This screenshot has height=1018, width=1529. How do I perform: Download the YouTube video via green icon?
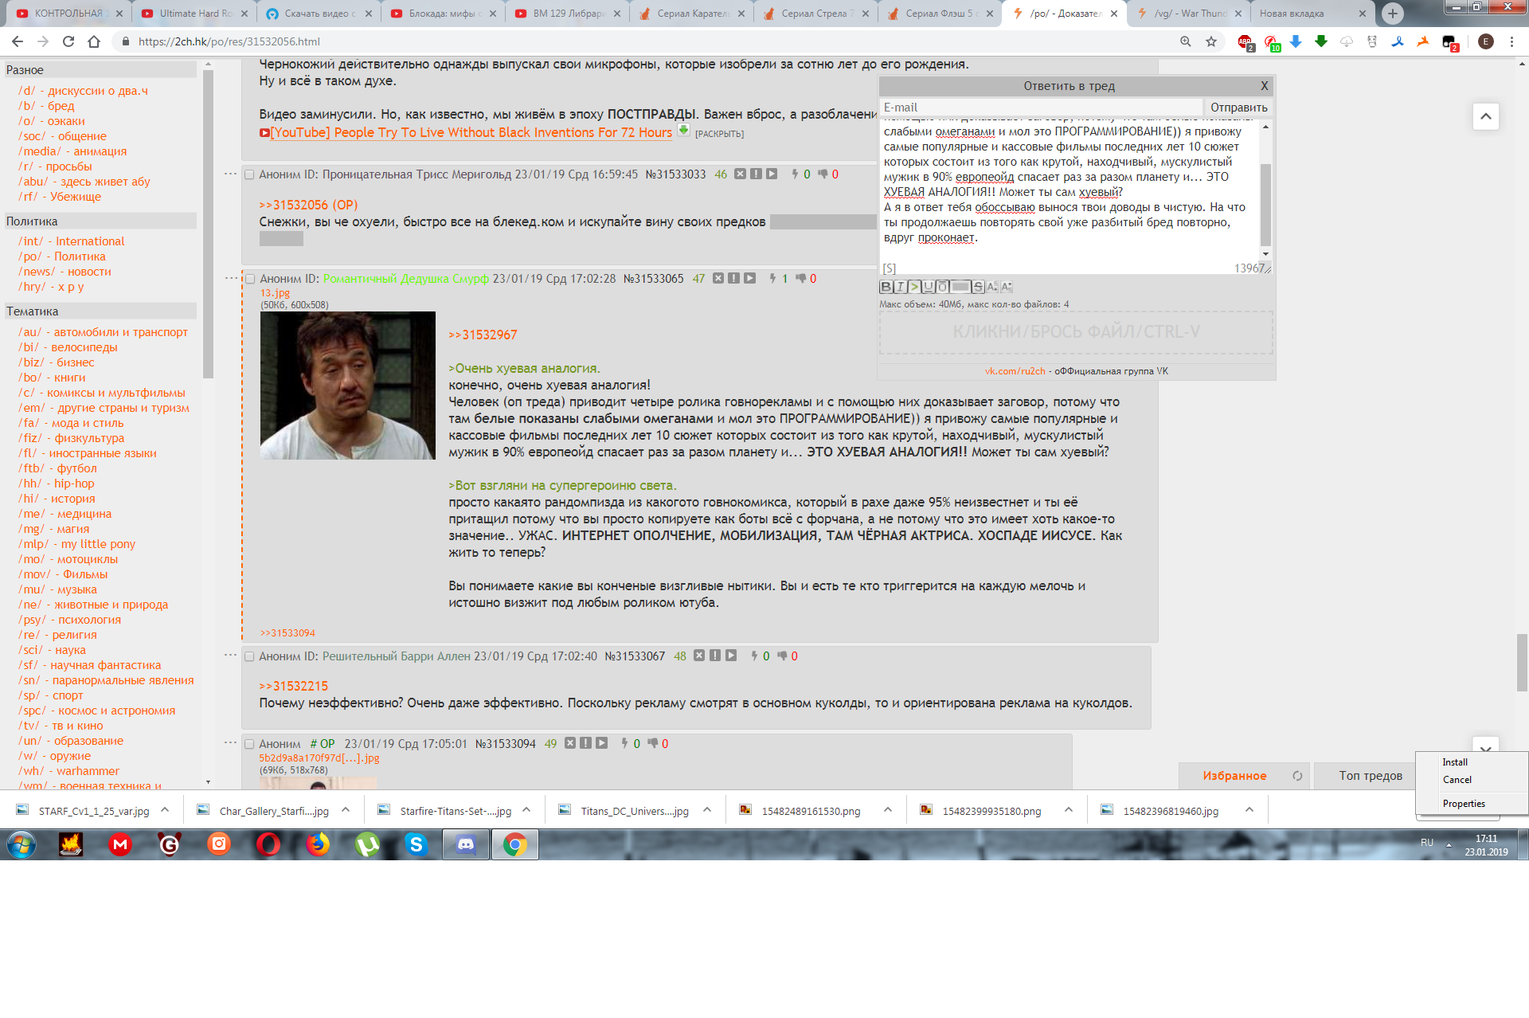(683, 131)
